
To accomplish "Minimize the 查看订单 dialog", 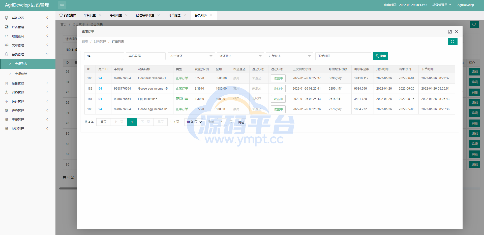I will pyautogui.click(x=443, y=32).
